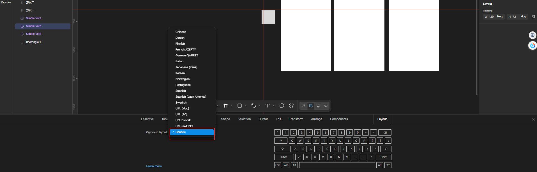Open the Layout shortcuts tab

[382, 119]
